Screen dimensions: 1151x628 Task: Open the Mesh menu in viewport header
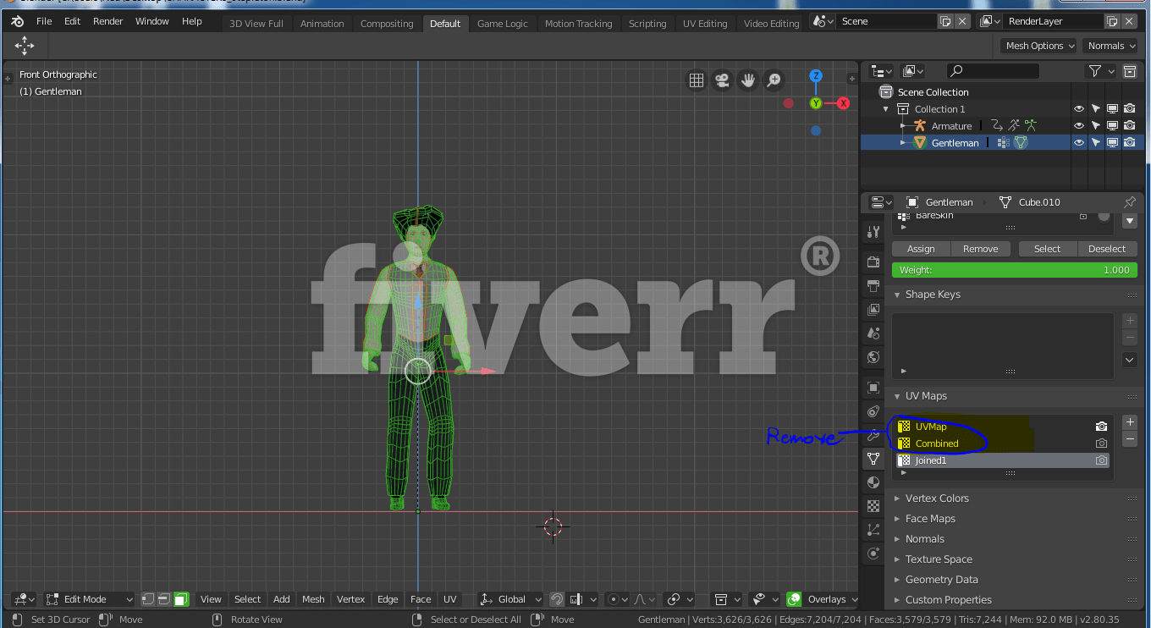pos(313,599)
